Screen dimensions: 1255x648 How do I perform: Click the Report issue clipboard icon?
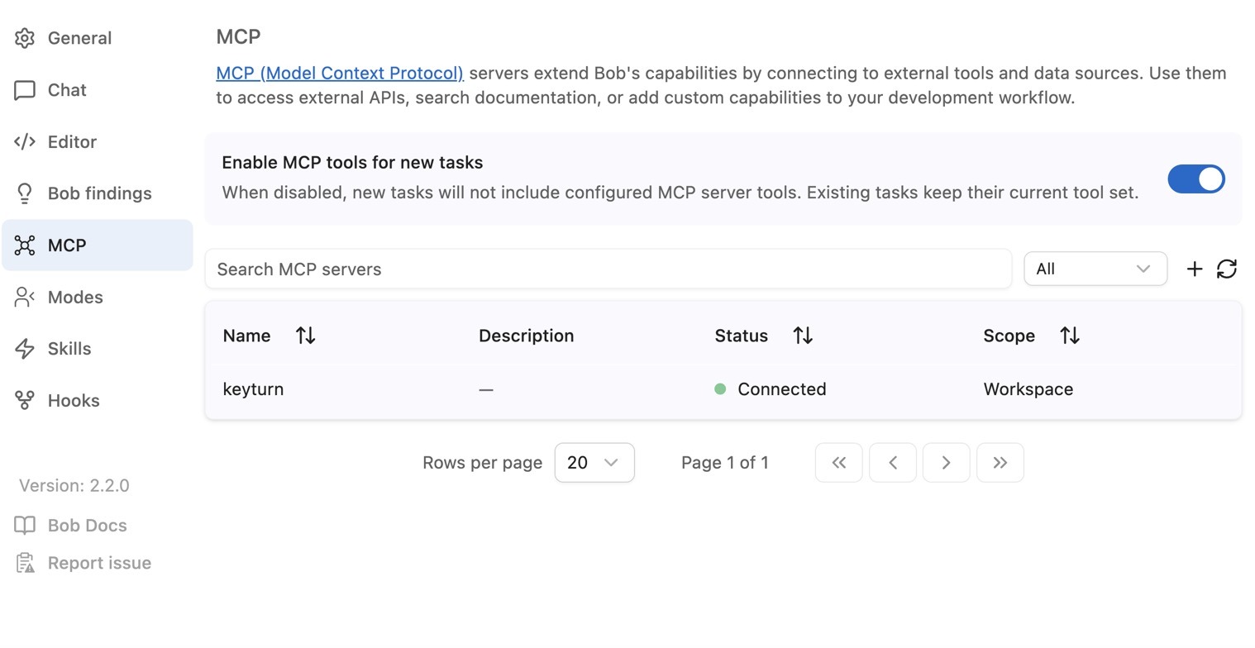tap(25, 563)
